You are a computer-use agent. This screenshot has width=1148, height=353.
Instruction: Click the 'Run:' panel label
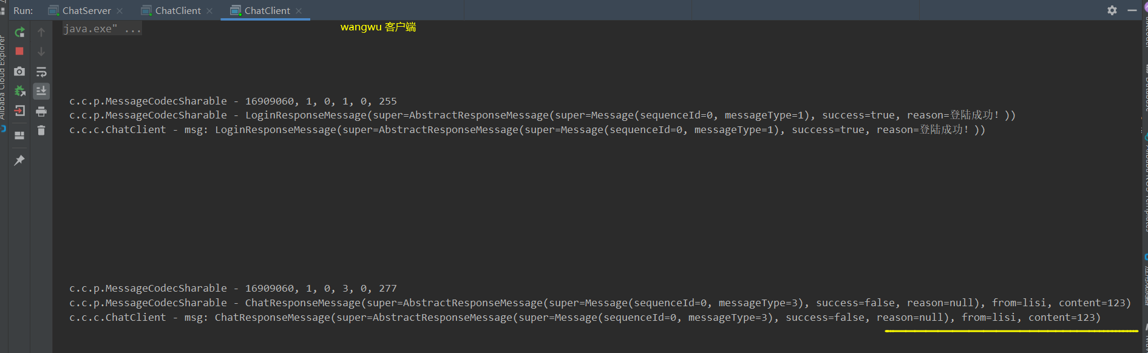click(x=23, y=10)
